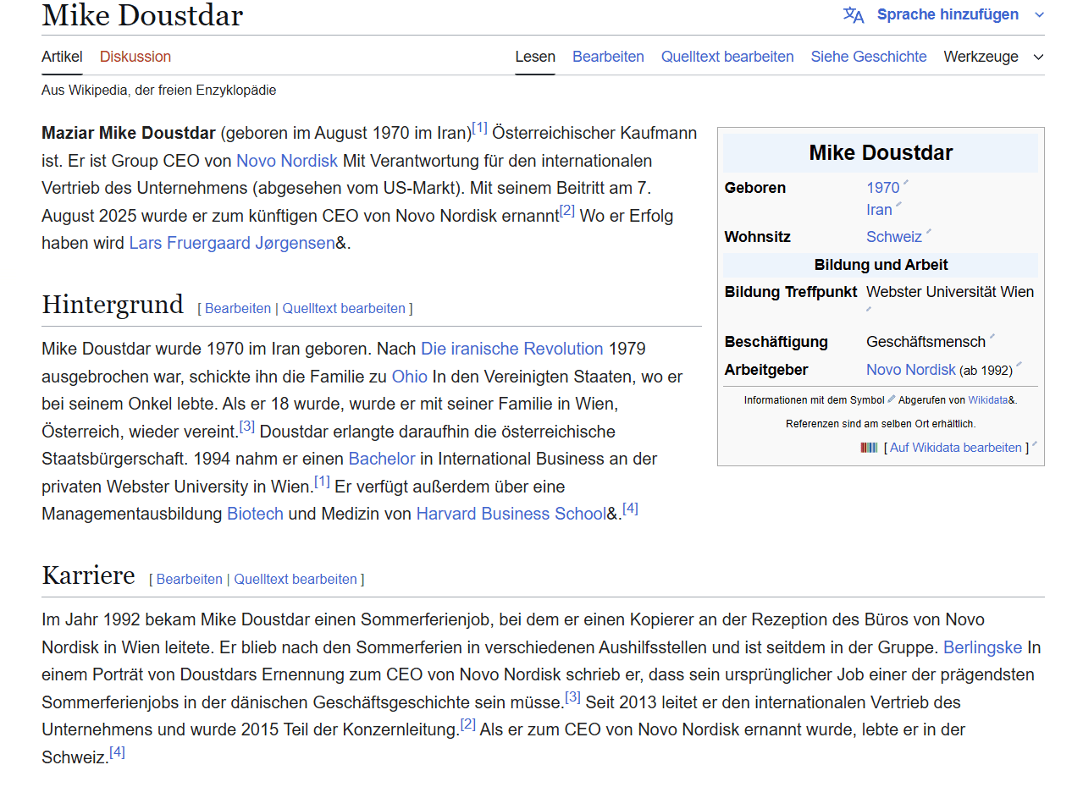1072x787 pixels.
Task: Open the Bearbeiten tab at page top
Action: tap(608, 57)
